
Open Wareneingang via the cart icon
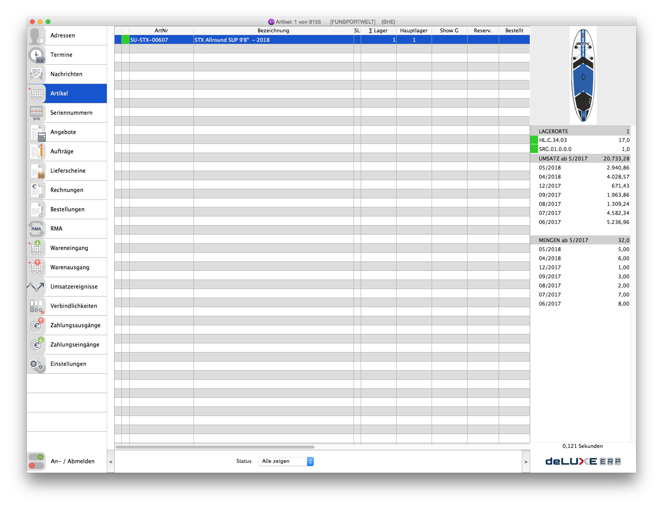[x=37, y=248]
